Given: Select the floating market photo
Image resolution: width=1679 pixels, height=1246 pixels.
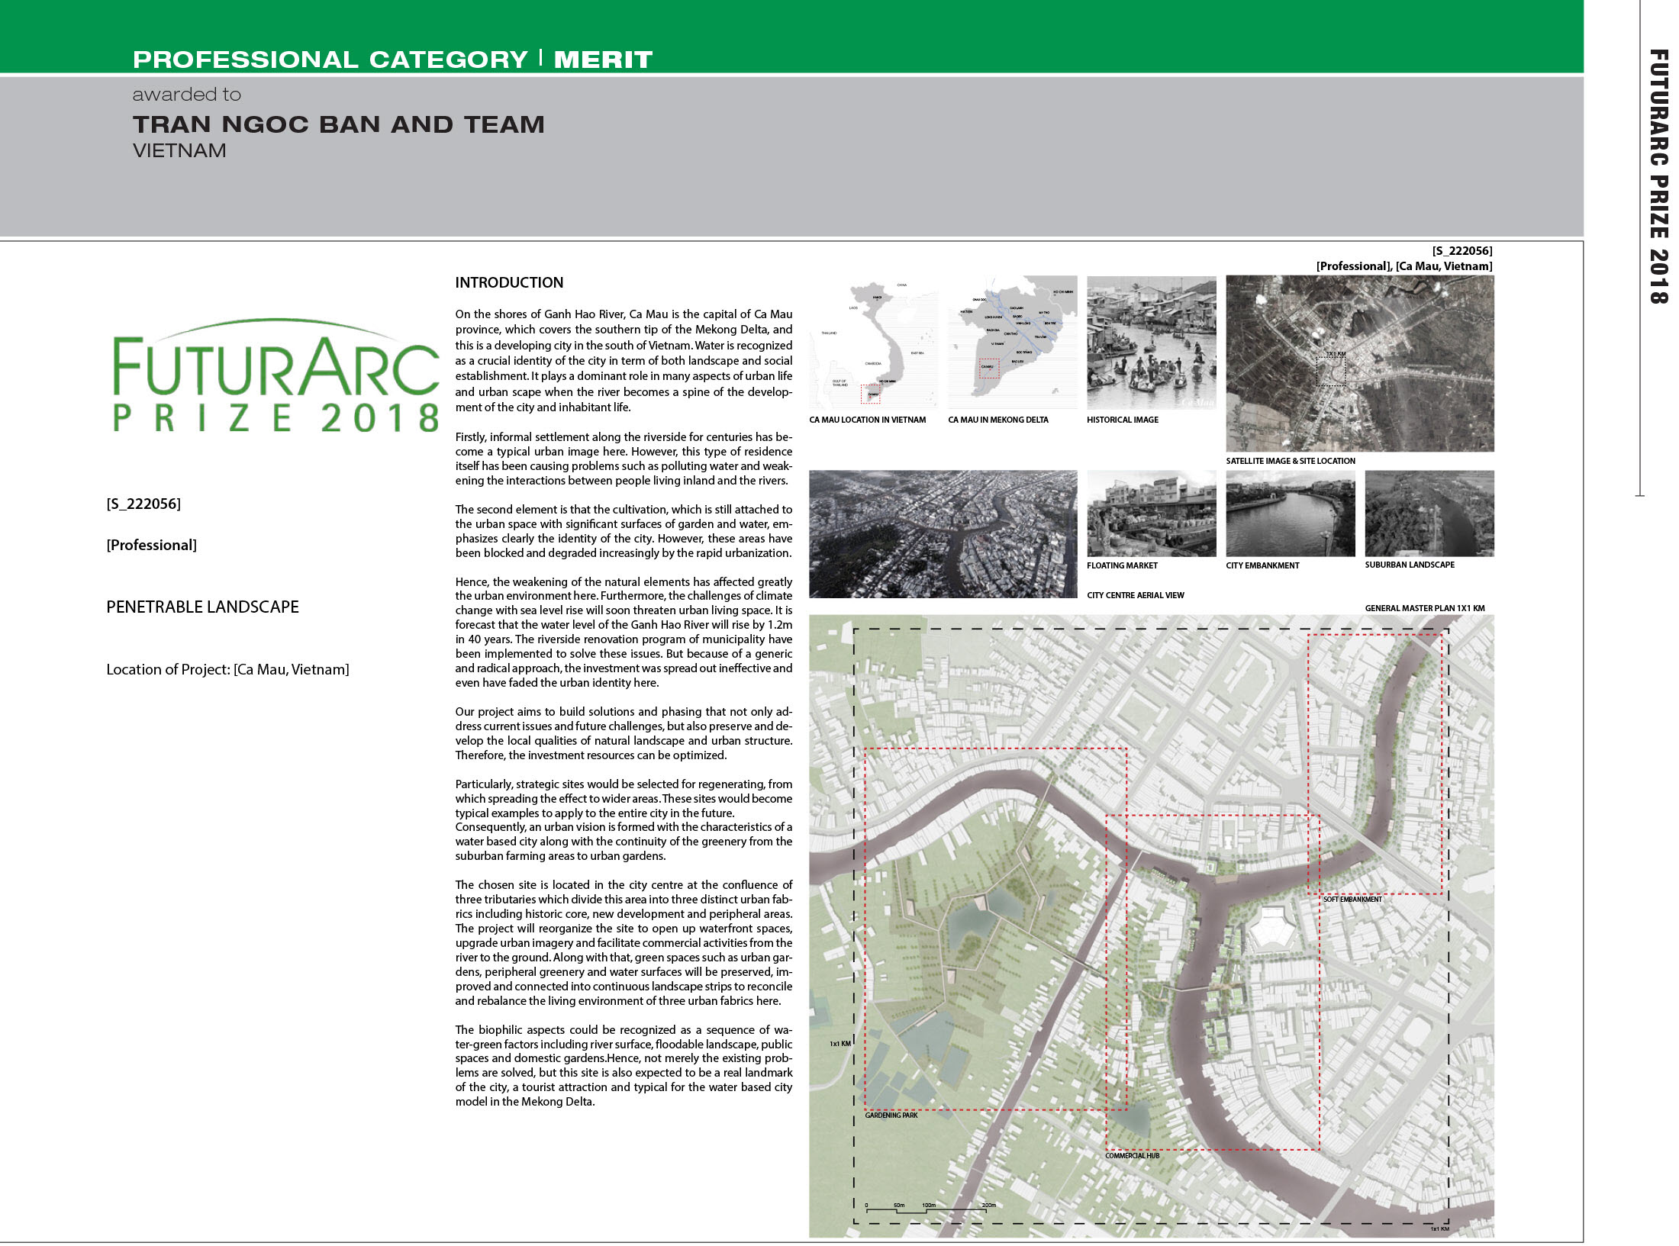Looking at the screenshot, I should coord(1151,514).
